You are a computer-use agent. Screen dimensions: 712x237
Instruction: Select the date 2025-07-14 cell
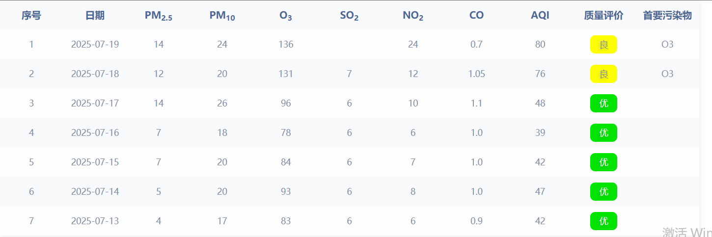click(x=95, y=192)
